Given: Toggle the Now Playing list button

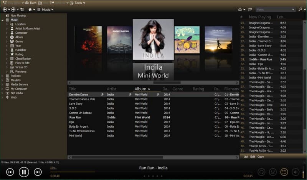Looking at the screenshot, I should point(284,172).
